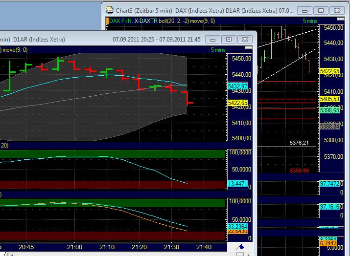Click the white handle in Chart3 window header
The width and height of the screenshot is (350, 256).
[x=340, y=19]
